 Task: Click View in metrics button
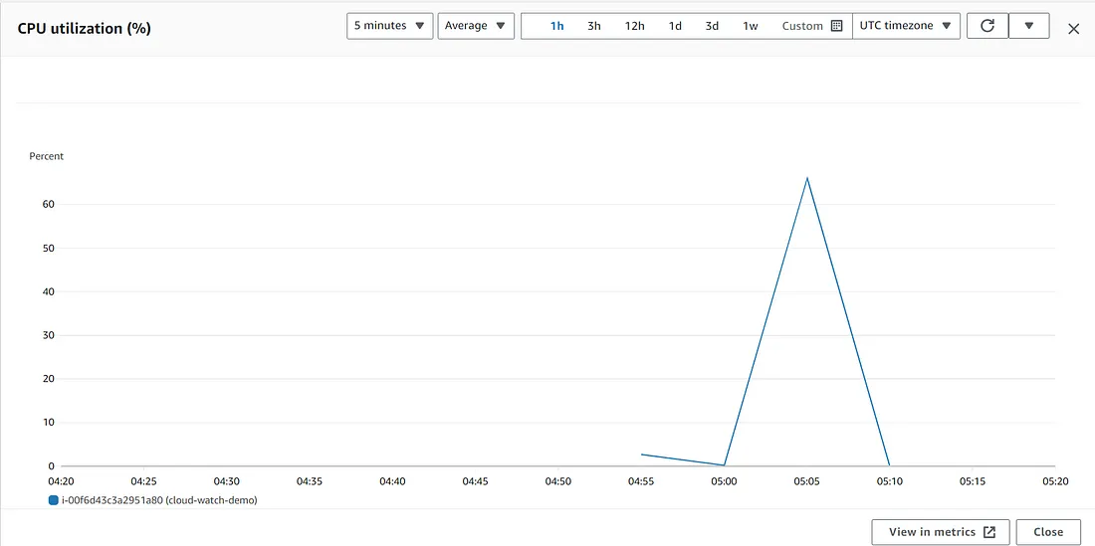click(941, 532)
